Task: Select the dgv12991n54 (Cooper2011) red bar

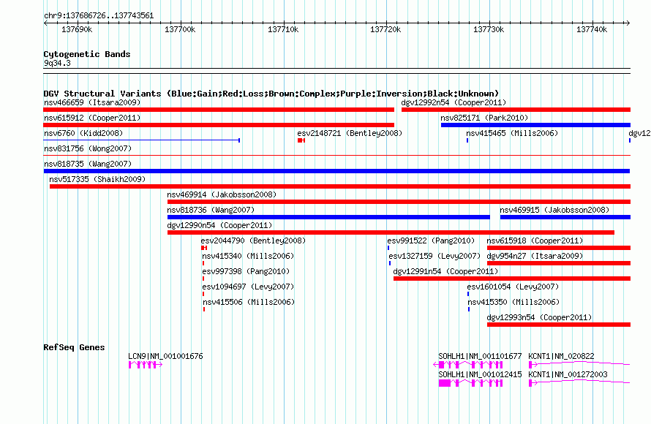Action: click(512, 279)
